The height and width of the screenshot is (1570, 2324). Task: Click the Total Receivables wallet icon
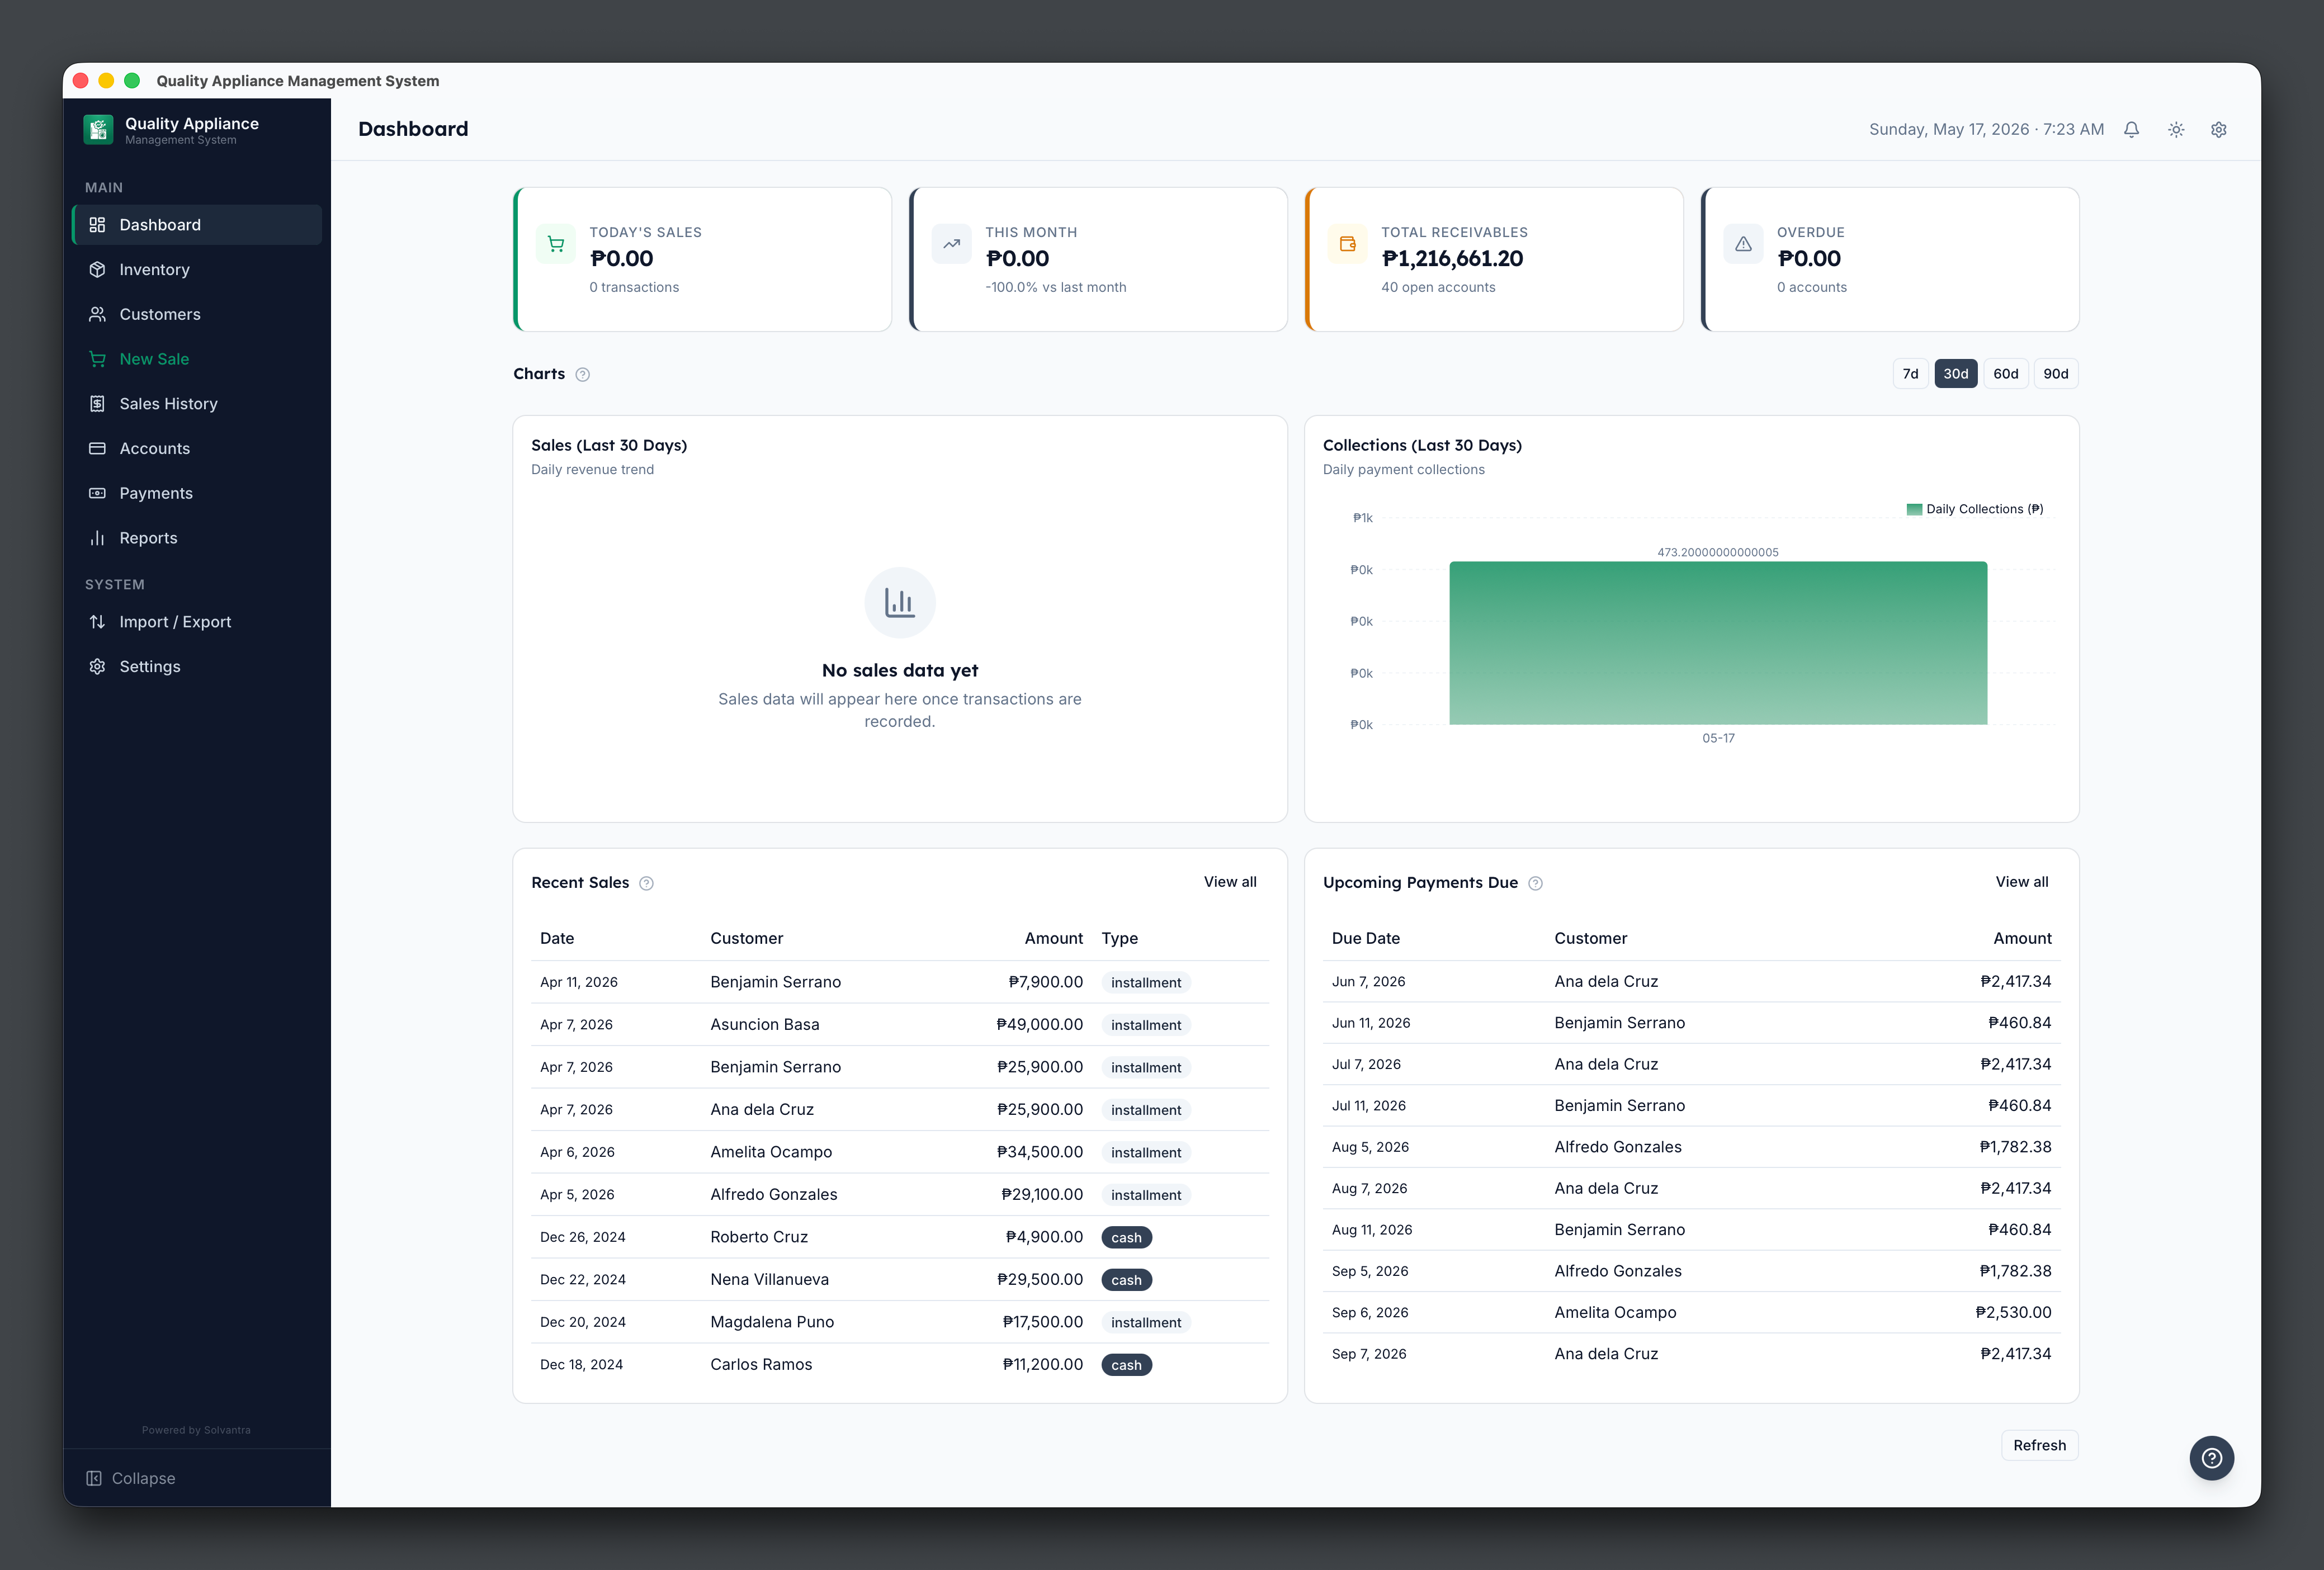tap(1348, 244)
